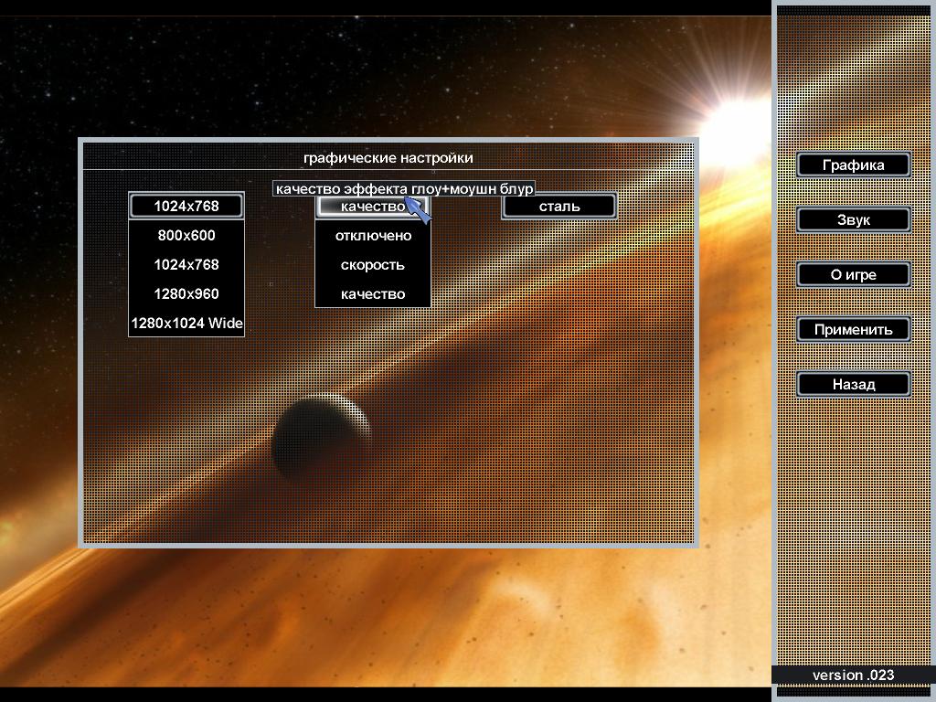Choose скорость in the effect list

(373, 265)
